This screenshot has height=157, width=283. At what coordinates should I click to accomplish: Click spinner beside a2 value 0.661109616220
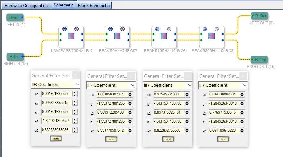(x=242, y=130)
